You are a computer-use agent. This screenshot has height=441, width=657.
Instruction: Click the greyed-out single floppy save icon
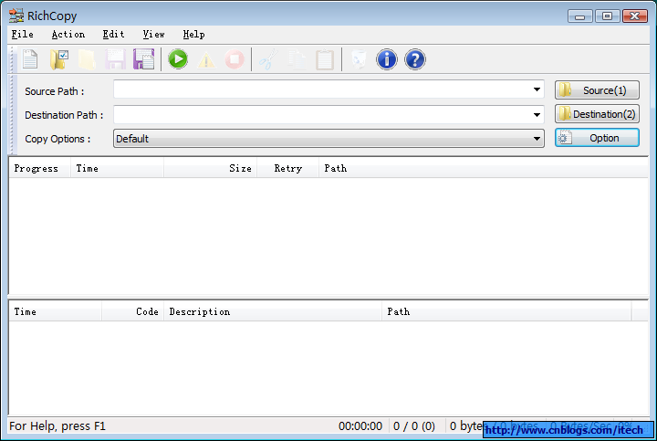(115, 59)
